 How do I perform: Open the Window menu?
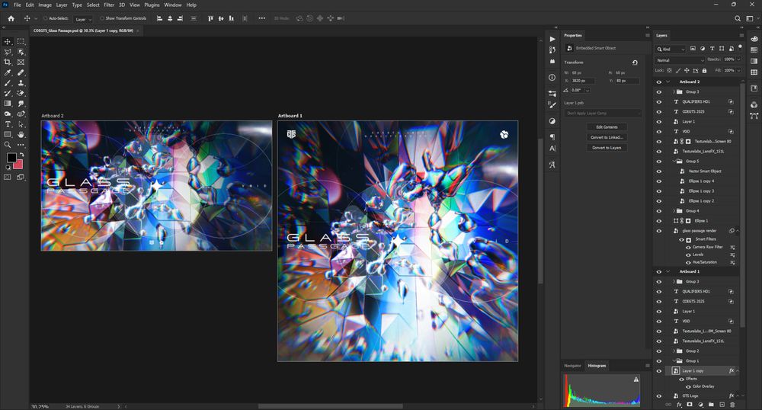click(172, 5)
